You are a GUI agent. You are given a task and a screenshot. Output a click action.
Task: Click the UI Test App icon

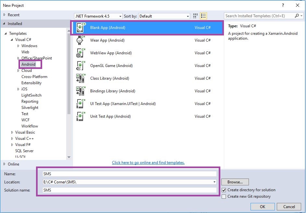(80, 104)
